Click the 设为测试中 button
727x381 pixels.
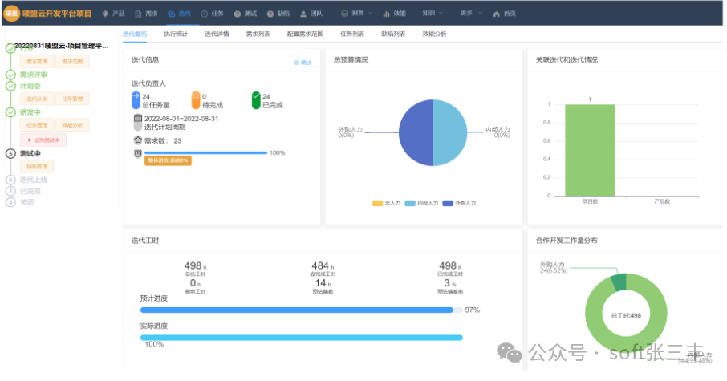click(43, 140)
